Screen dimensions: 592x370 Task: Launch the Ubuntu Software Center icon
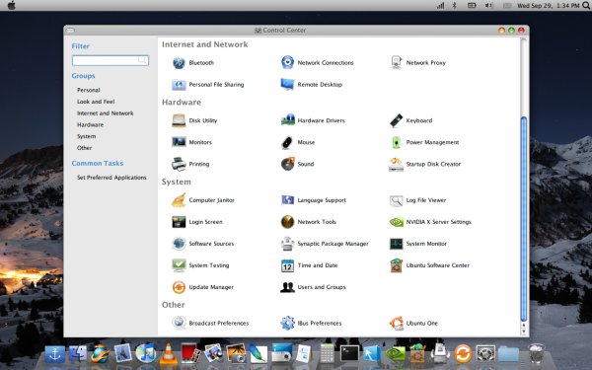(396, 265)
